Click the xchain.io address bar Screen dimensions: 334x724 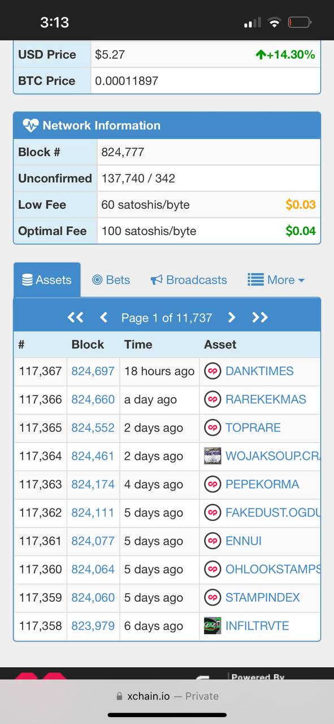pyautogui.click(x=167, y=696)
